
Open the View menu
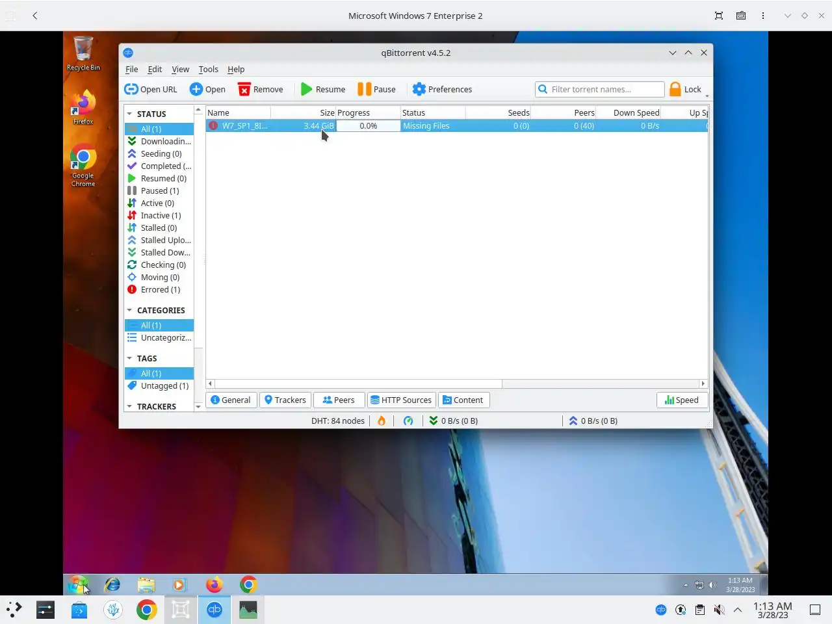coord(180,69)
